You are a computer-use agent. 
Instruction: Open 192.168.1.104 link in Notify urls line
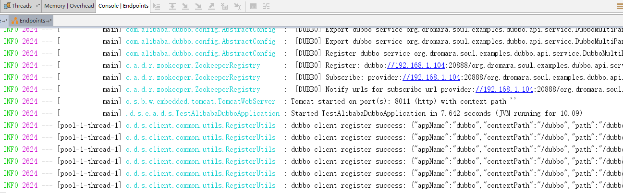[504, 89]
